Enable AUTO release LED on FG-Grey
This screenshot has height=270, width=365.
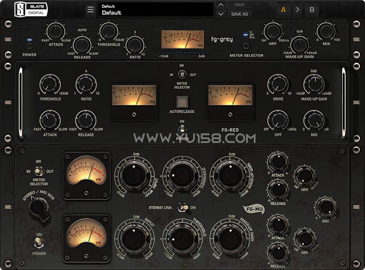(x=82, y=25)
